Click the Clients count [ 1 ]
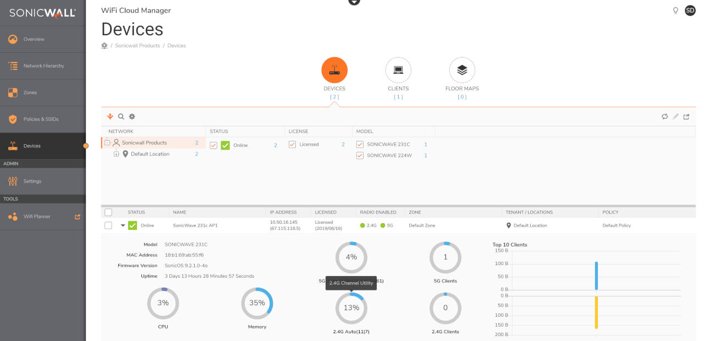The height and width of the screenshot is (341, 704). point(398,97)
